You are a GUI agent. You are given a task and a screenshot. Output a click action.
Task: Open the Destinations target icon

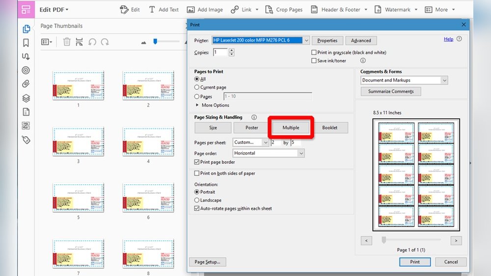(x=26, y=70)
